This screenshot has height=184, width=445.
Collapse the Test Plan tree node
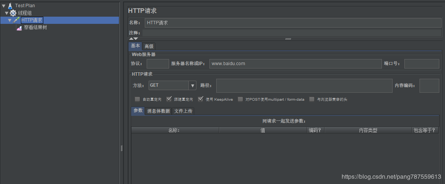[3, 6]
